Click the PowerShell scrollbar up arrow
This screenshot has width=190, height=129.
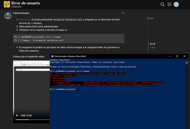[187, 60]
